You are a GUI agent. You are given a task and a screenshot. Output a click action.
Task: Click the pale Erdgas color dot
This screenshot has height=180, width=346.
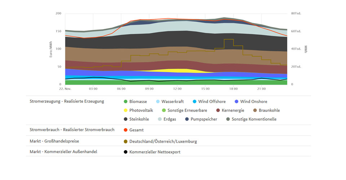coord(160,119)
